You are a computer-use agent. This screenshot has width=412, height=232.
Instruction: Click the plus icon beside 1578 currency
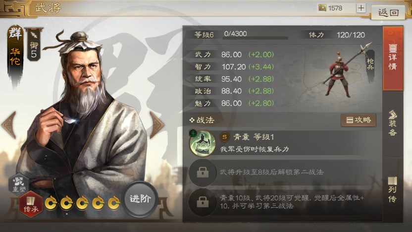coord(361,8)
